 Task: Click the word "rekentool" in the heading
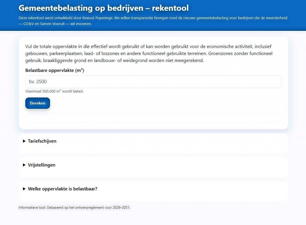tap(170, 8)
